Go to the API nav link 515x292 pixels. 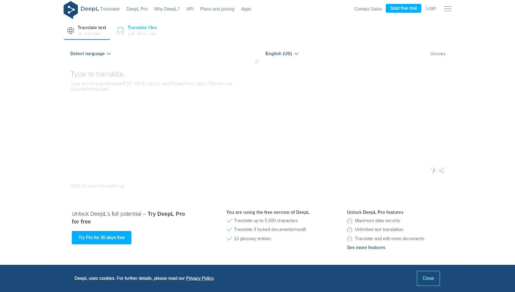[x=190, y=9]
